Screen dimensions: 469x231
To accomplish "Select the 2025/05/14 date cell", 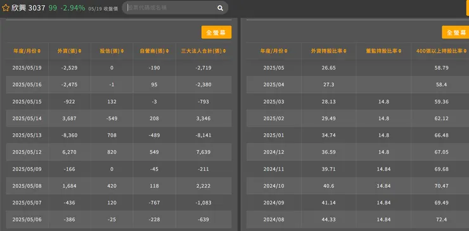I will point(27,118).
